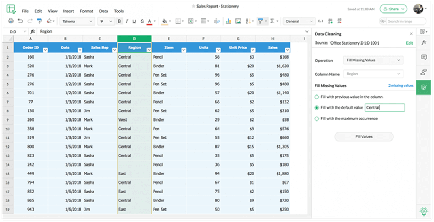The height and width of the screenshot is (222, 434).
Task: Click the Sort A-Z icon
Action: click(x=248, y=21)
